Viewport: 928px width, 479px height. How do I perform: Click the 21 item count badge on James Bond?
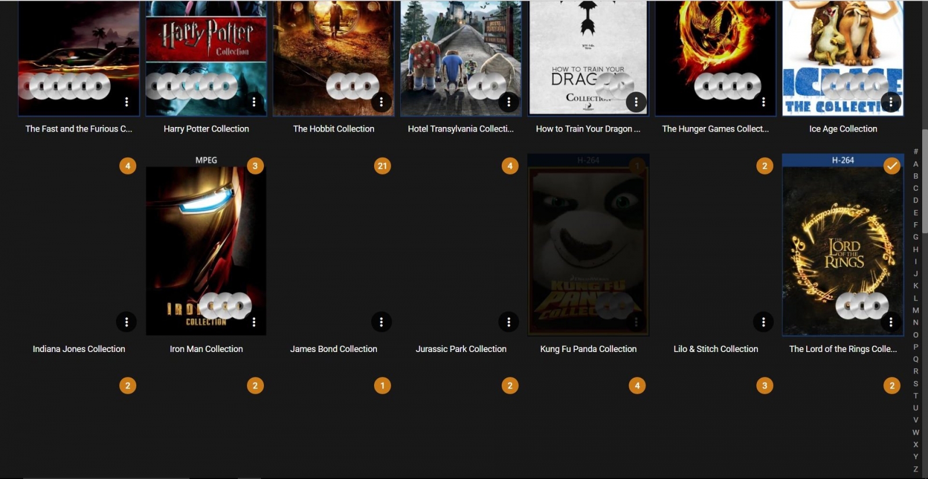[382, 166]
